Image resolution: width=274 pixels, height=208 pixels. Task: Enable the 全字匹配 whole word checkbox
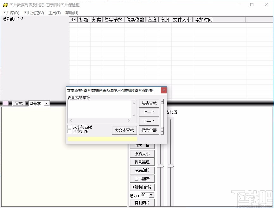[69, 130]
